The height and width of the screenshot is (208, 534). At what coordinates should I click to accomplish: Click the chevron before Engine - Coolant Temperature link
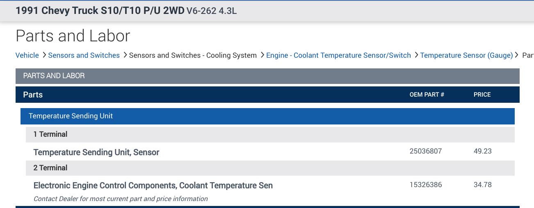[262, 55]
